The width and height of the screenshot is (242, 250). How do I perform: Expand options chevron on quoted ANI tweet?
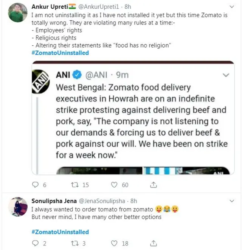[x=226, y=75]
